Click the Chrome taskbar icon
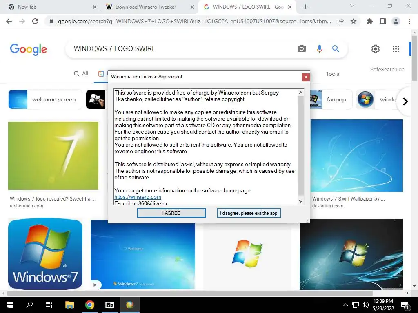 (89, 305)
